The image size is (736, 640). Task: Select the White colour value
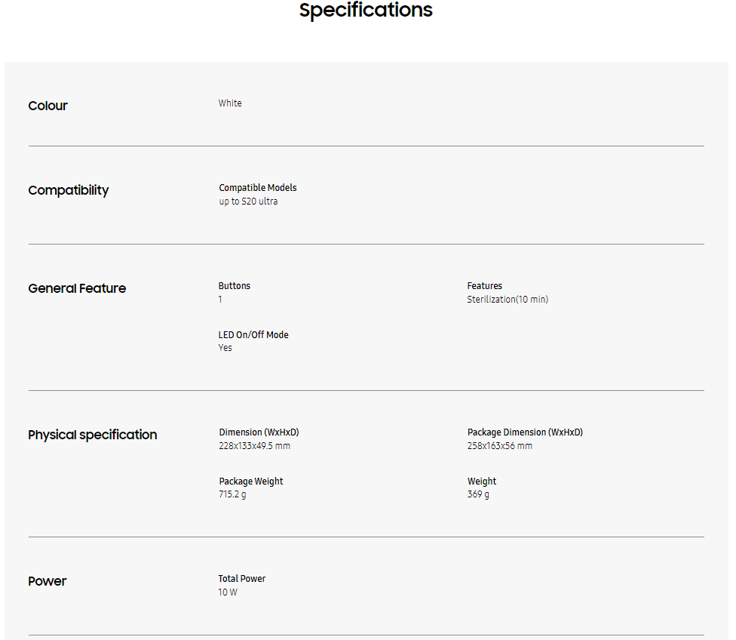pyautogui.click(x=230, y=103)
